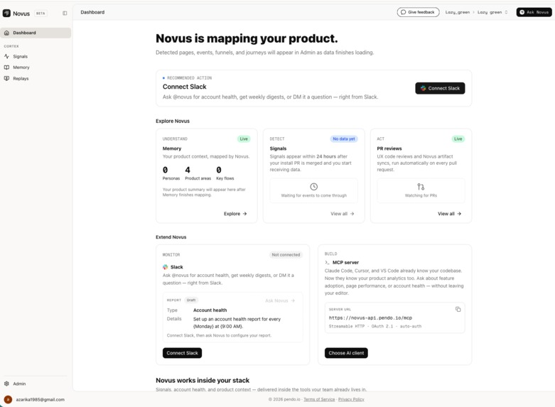This screenshot has height=407, width=555.
Task: Click View all in Signals card
Action: 343,214
